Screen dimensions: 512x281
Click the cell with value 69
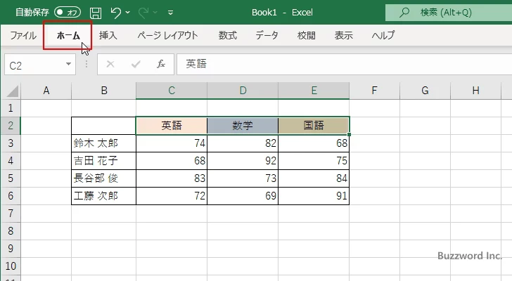pyautogui.click(x=243, y=196)
